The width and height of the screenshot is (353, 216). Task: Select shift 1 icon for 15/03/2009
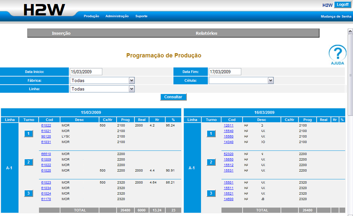(28, 133)
